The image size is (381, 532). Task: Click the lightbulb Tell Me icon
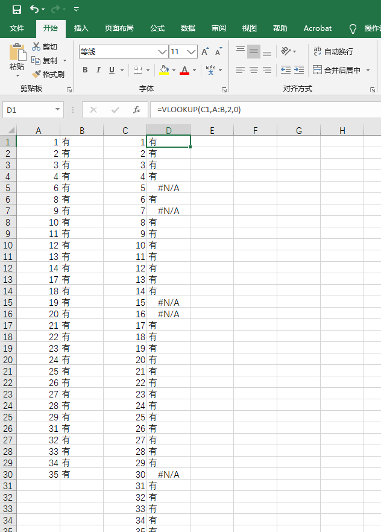[x=353, y=29]
